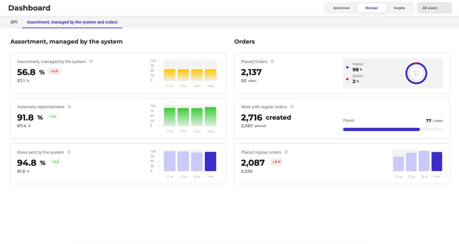Click the green up 4.4 change badge
This screenshot has width=459, height=244.
(x=53, y=116)
